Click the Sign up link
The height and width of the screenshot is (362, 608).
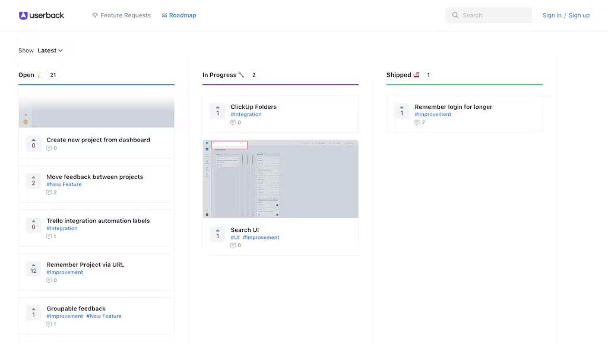(x=579, y=15)
